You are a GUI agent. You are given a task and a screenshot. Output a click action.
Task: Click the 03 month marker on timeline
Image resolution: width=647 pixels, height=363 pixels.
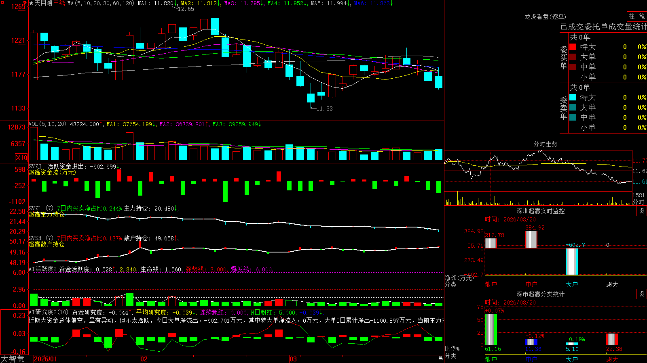(x=293, y=359)
